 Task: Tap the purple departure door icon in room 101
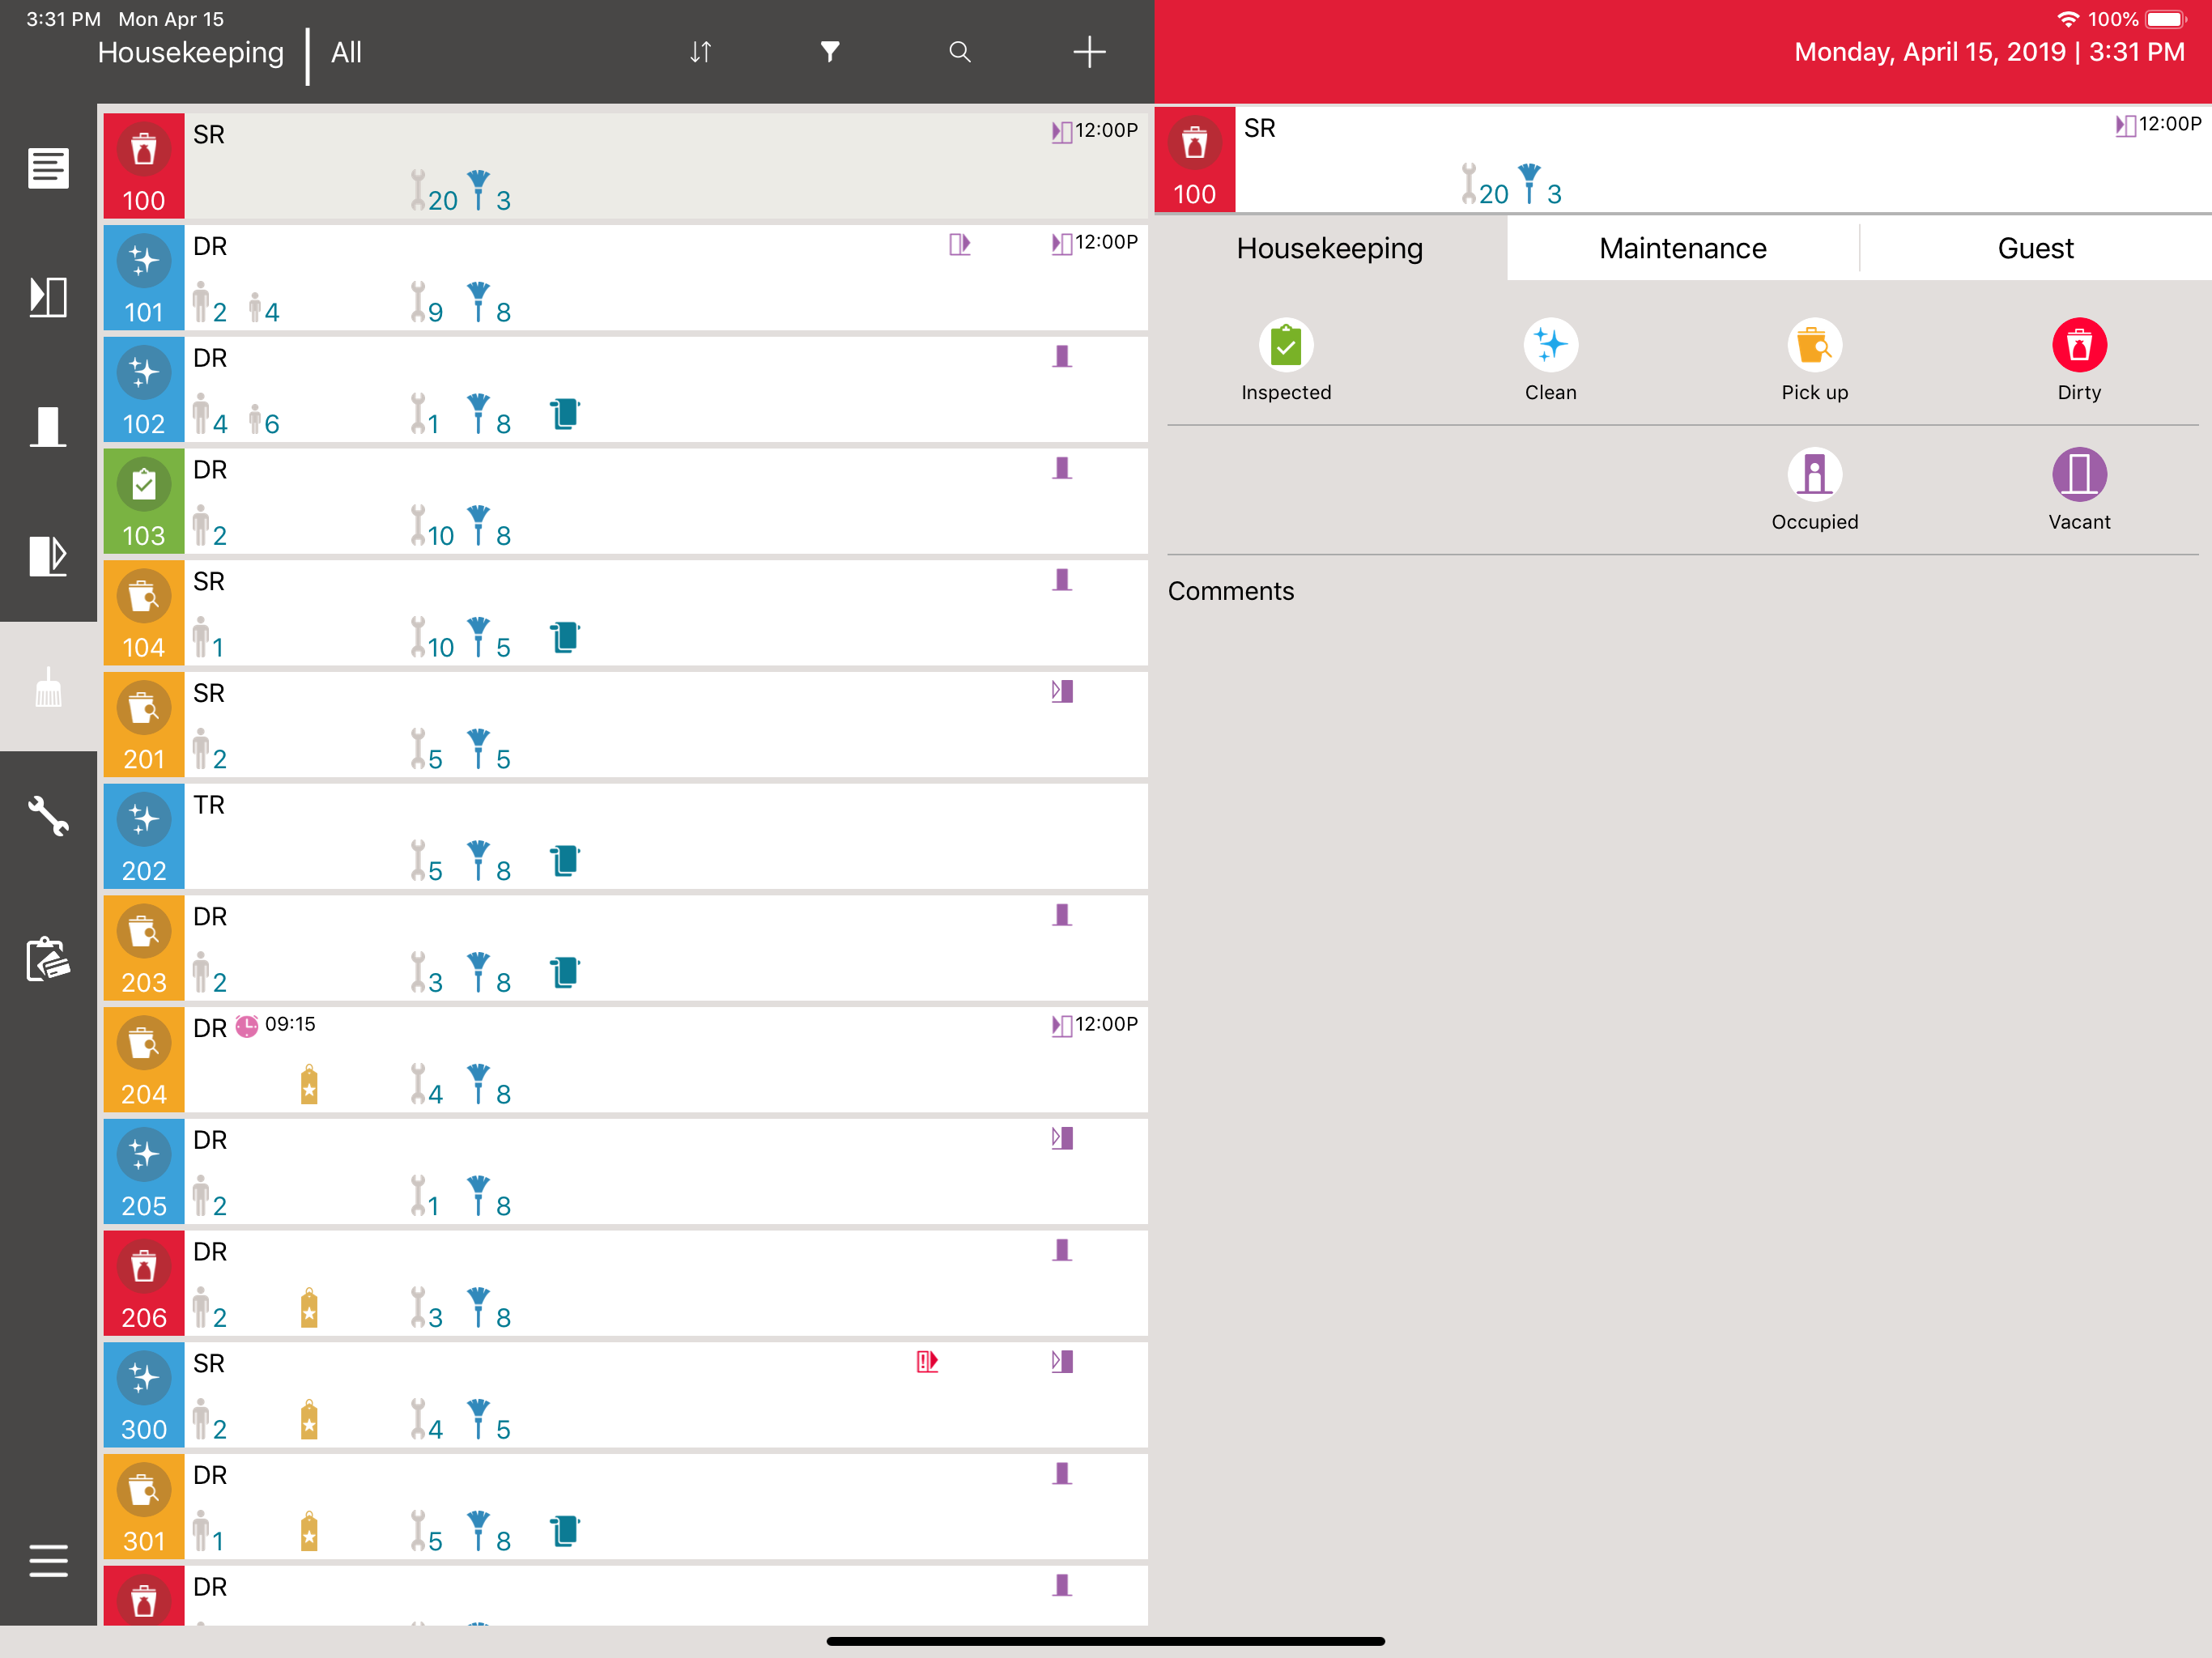[x=959, y=244]
